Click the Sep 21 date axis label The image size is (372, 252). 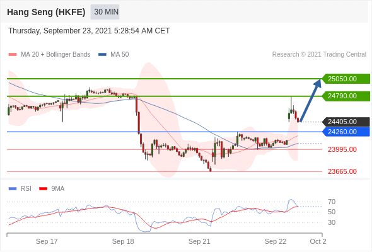(x=199, y=241)
